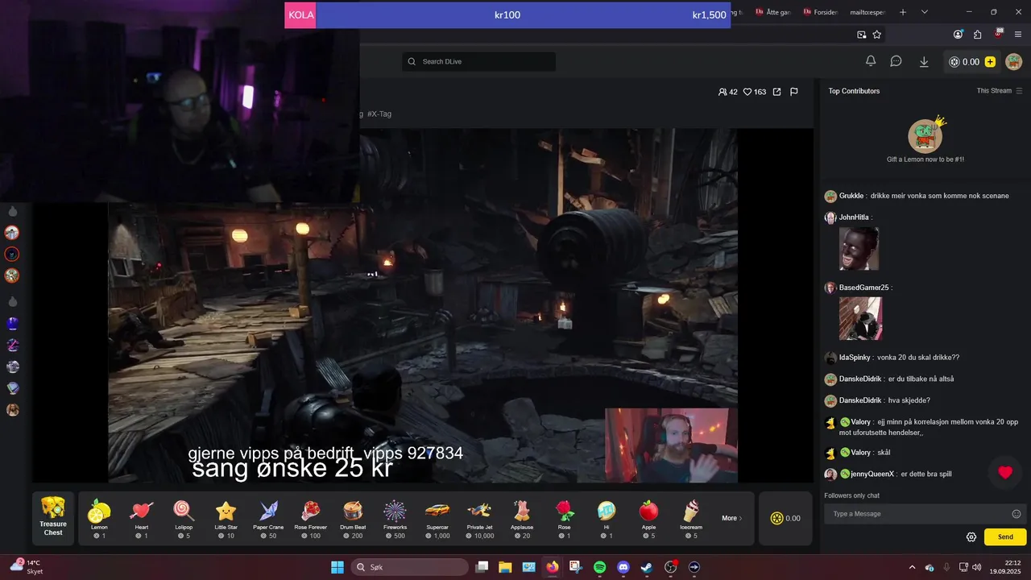Send the Applause gift
Viewport: 1031px width, 580px height.
click(522, 519)
